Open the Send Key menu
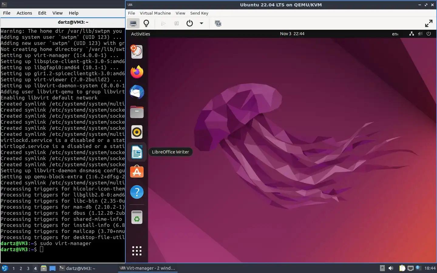The image size is (437, 273). click(199, 13)
